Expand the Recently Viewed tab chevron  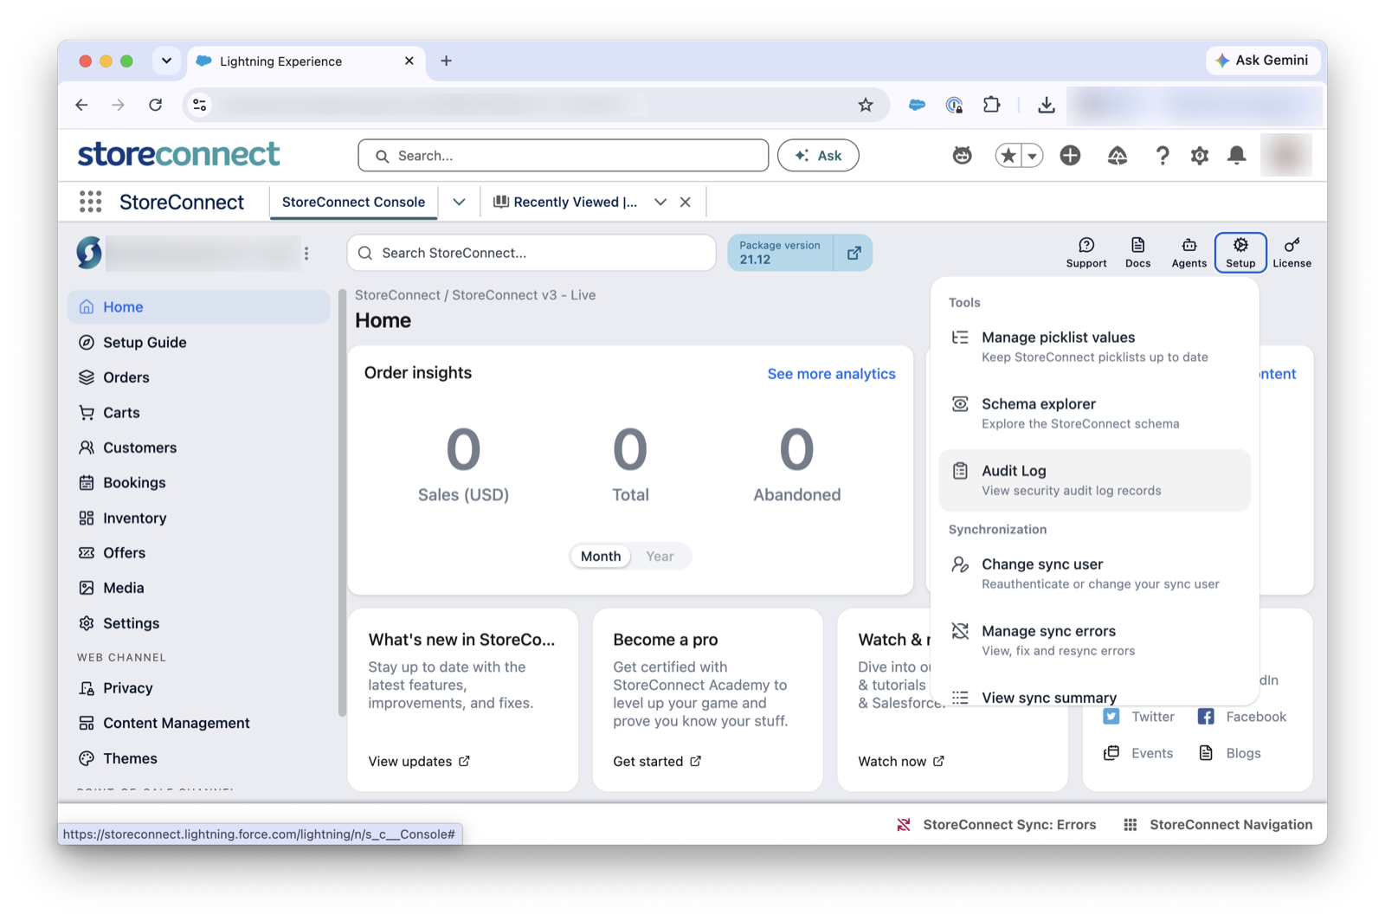point(660,202)
